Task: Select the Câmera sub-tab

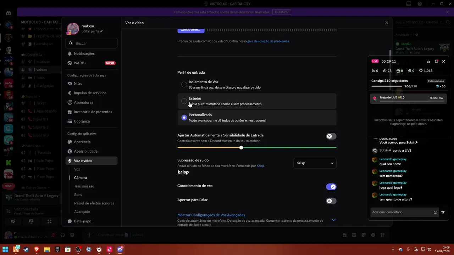Action: coord(81,178)
